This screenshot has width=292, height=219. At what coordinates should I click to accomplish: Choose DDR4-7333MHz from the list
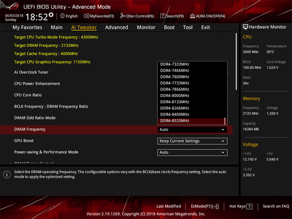click(192, 64)
